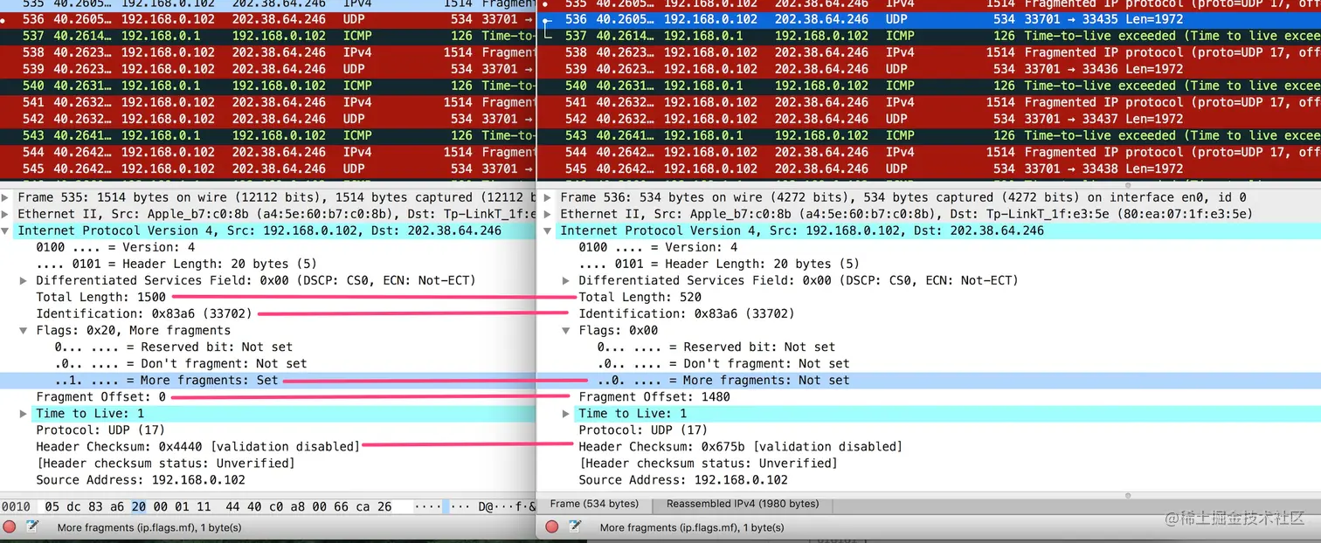Open expert info red circle in left window

[x=10, y=526]
